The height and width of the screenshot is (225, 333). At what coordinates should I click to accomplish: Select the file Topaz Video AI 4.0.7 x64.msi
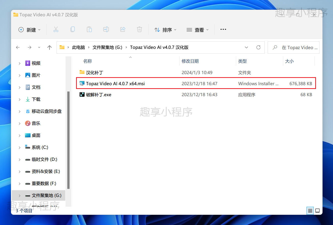(115, 84)
